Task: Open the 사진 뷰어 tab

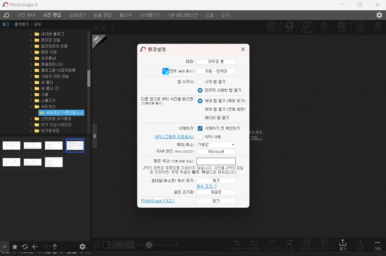Action: 26,15
